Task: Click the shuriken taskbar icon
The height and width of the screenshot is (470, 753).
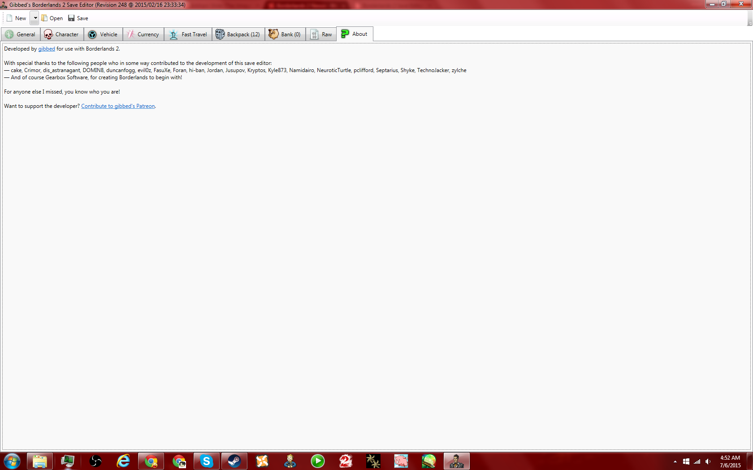Action: 373,461
